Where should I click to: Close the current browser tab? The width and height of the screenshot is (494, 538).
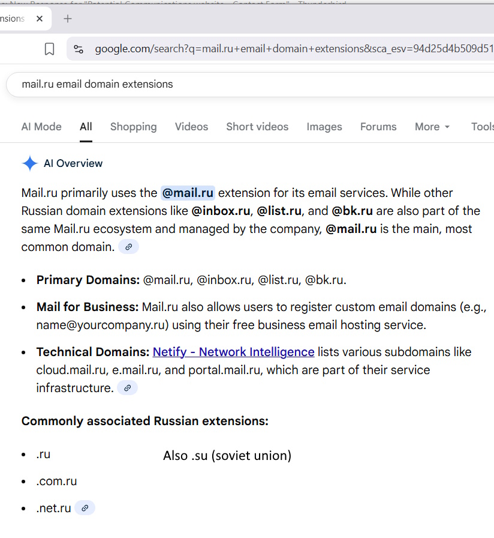pyautogui.click(x=40, y=19)
